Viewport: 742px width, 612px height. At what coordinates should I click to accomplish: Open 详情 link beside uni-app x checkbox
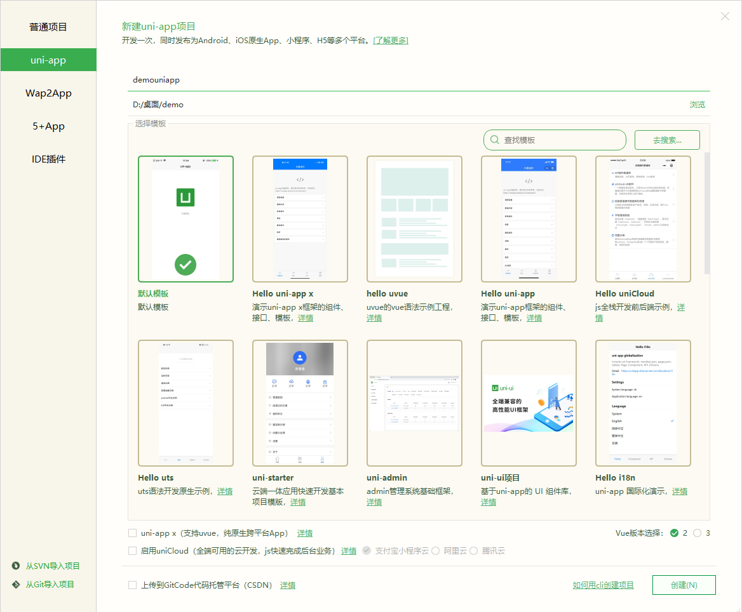tap(305, 533)
